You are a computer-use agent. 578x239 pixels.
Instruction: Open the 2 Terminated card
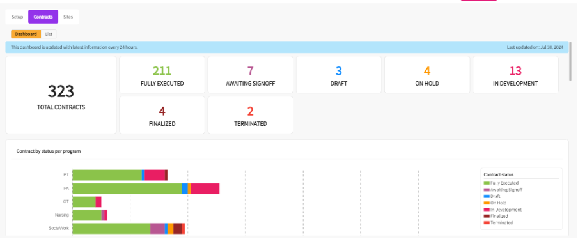pyautogui.click(x=251, y=115)
